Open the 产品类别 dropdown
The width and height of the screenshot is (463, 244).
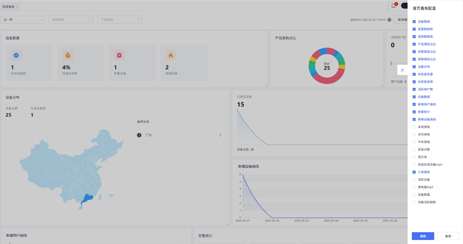pyautogui.click(x=120, y=20)
